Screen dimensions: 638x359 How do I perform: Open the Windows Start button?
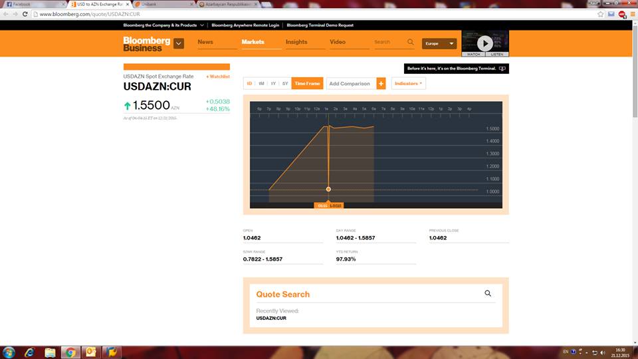(9, 352)
